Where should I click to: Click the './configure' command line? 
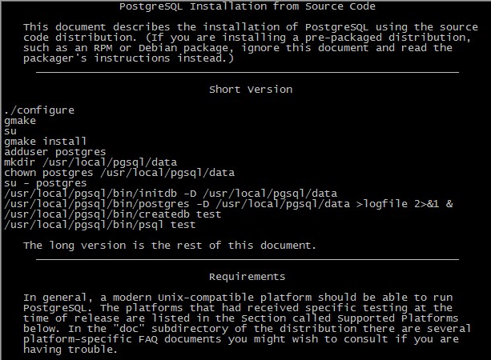39,110
